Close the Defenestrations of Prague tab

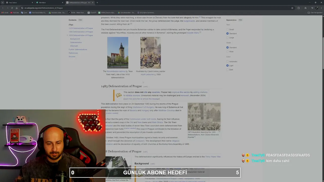pos(93,3)
